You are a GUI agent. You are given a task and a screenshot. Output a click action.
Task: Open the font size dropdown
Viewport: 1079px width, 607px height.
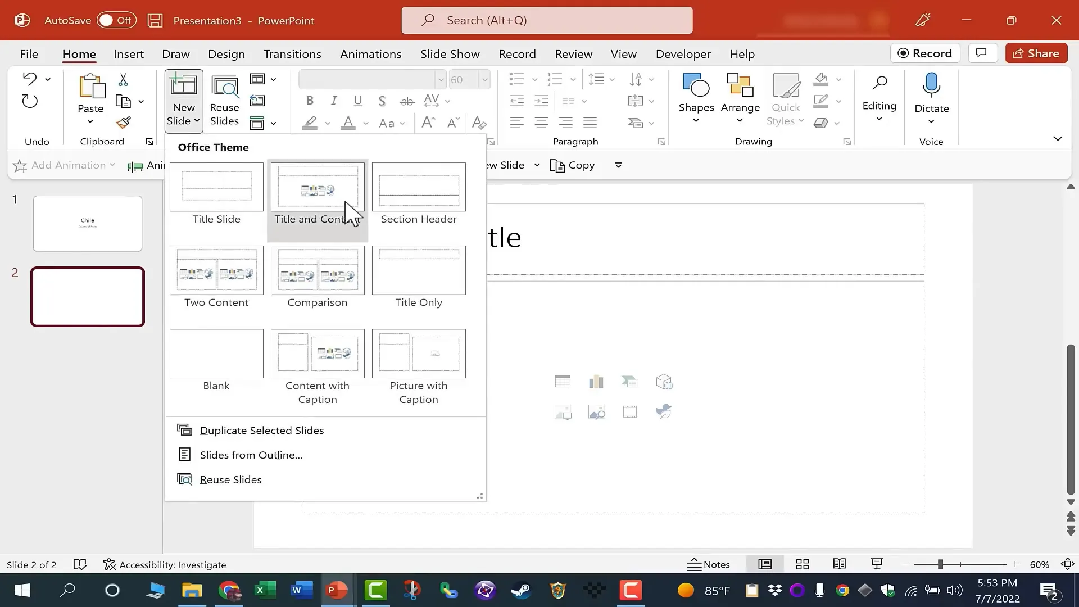click(x=484, y=80)
